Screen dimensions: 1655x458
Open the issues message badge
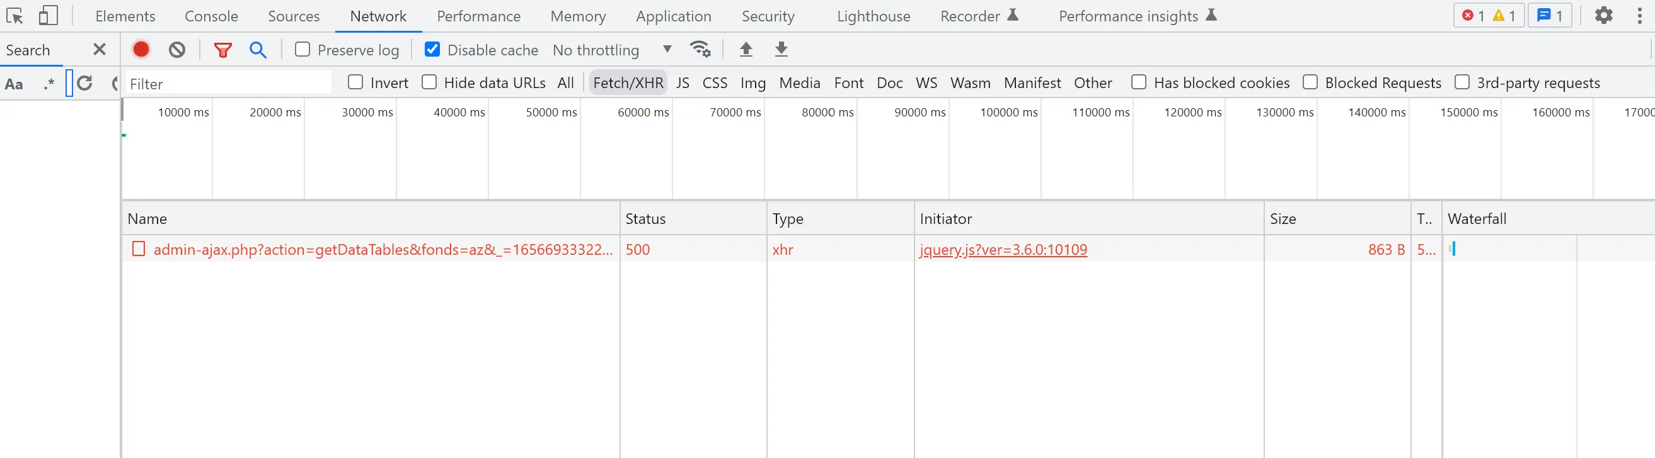[x=1550, y=15]
